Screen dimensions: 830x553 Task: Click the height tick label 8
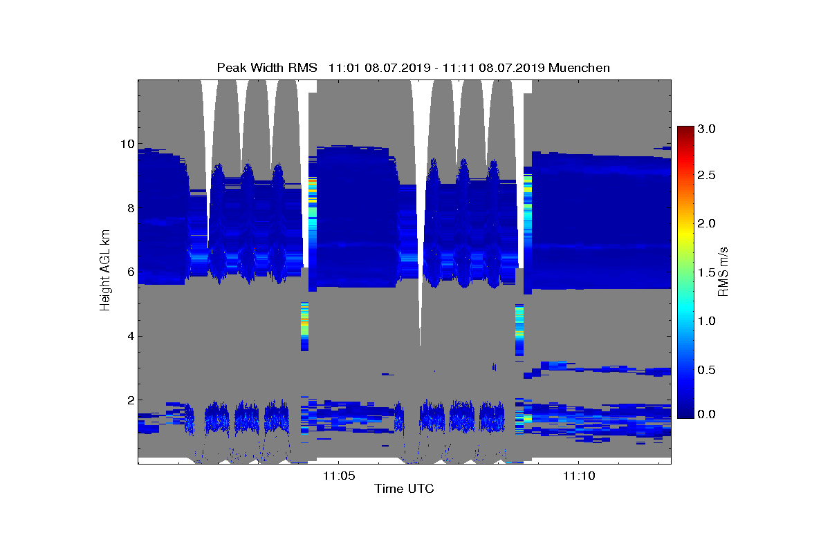(129, 208)
